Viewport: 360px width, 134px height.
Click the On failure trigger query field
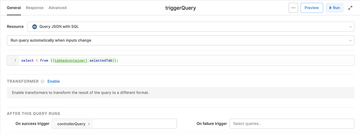[292, 124]
